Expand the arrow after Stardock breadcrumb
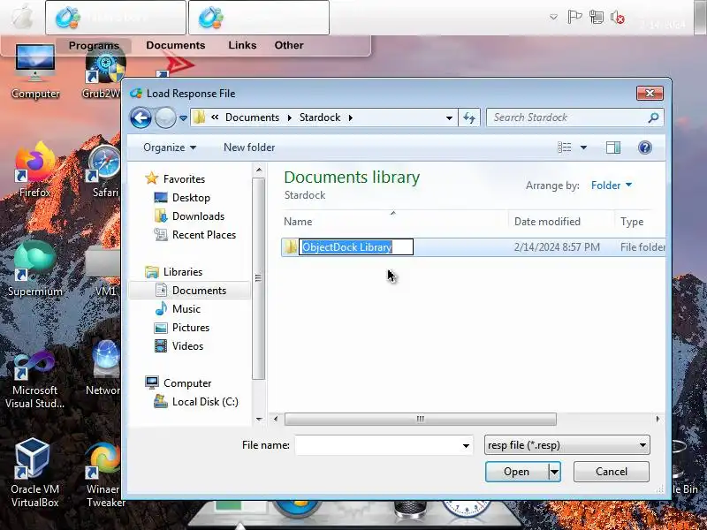Image resolution: width=707 pixels, height=530 pixels. (350, 117)
